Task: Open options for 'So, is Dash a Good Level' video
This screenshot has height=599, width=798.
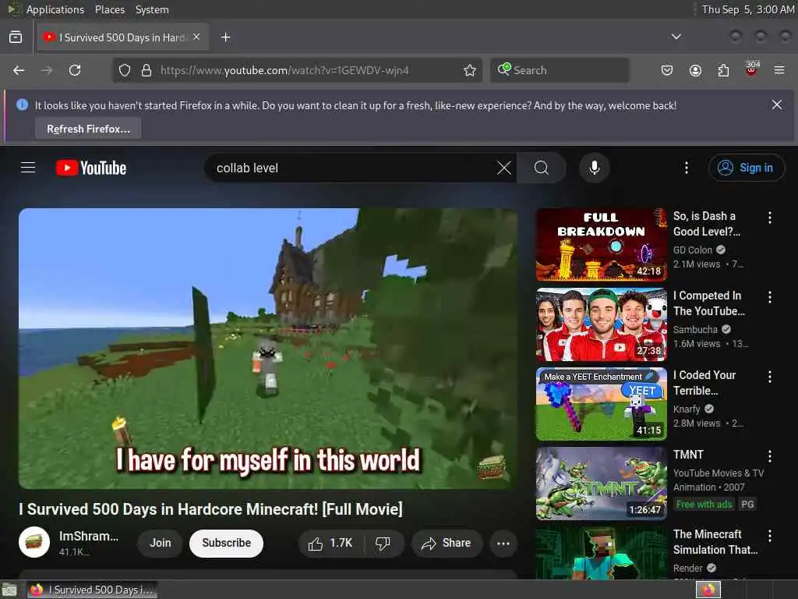Action: [769, 218]
